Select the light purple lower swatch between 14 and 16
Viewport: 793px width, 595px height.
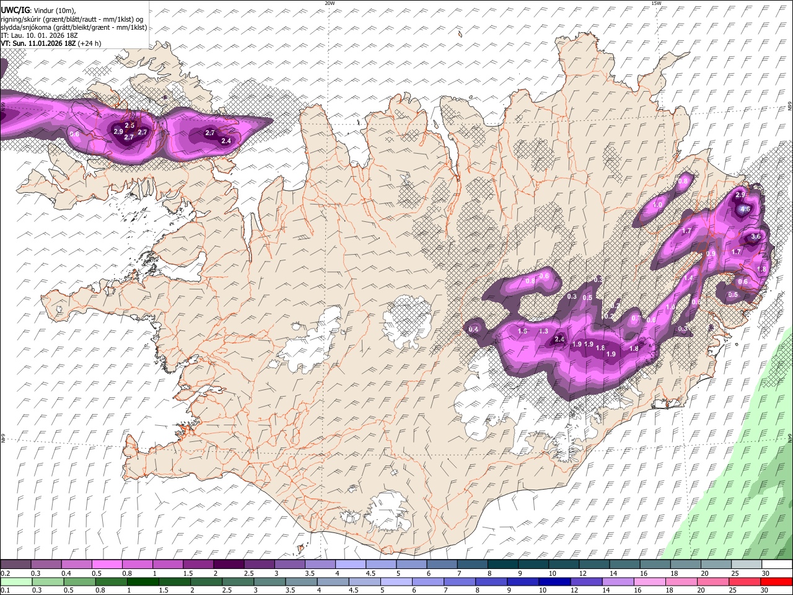[618, 581]
